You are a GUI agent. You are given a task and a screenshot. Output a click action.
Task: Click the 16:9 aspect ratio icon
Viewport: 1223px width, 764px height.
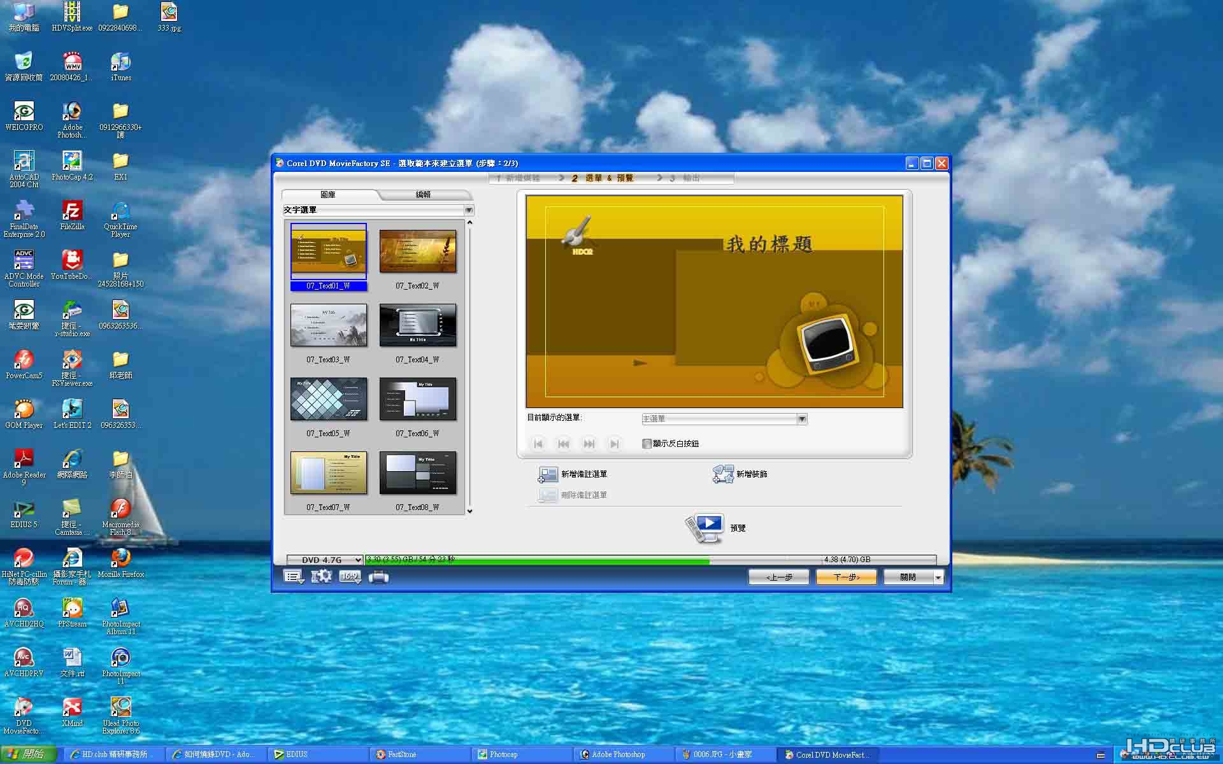click(350, 577)
